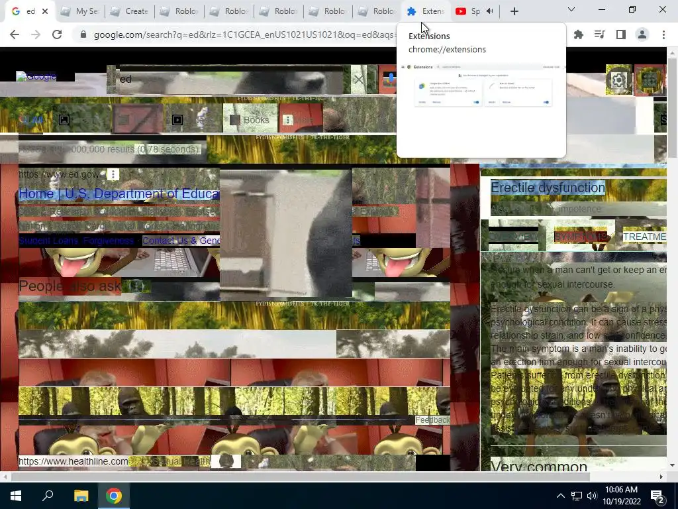678x509 pixels.
Task: Toggle the browser side panel icon
Action: click(621, 34)
